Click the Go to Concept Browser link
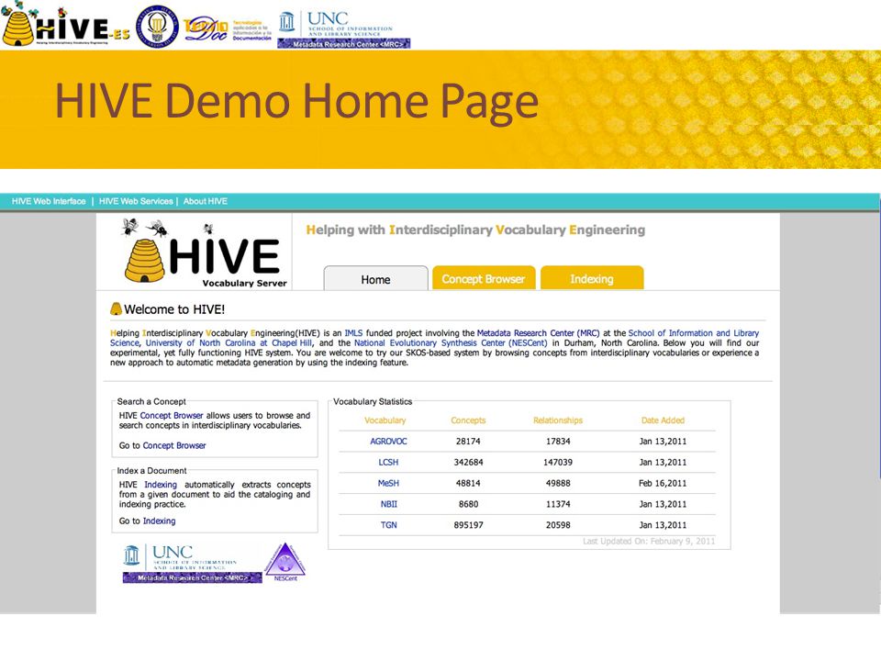881x661 pixels. 174,445
